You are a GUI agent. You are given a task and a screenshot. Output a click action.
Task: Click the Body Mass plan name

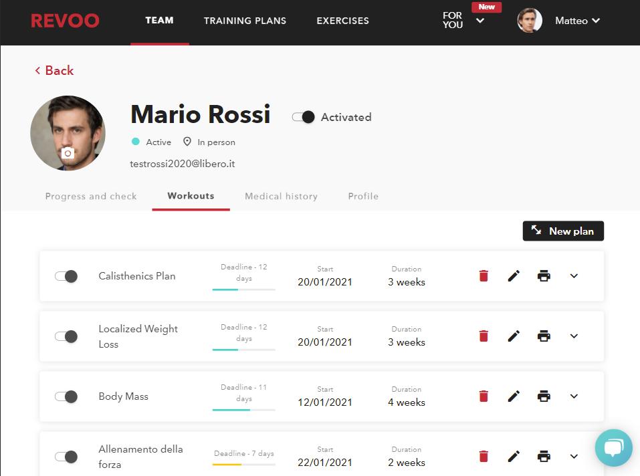pyautogui.click(x=123, y=396)
